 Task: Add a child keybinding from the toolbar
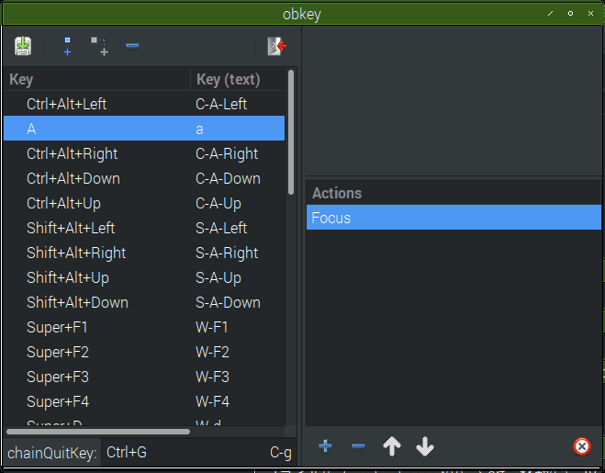99,46
